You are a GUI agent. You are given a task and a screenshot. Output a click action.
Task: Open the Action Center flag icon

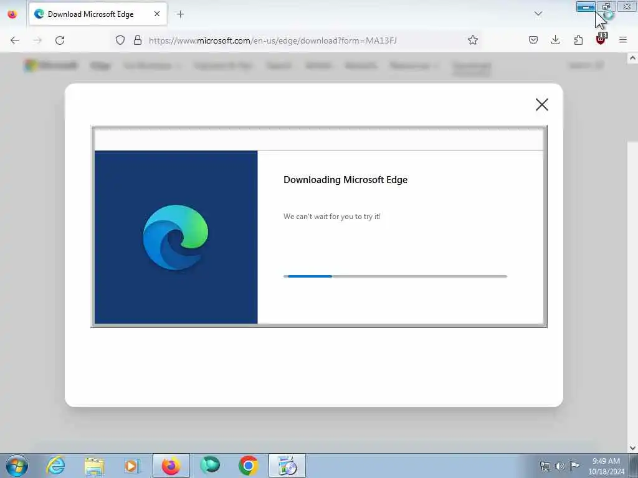574,466
